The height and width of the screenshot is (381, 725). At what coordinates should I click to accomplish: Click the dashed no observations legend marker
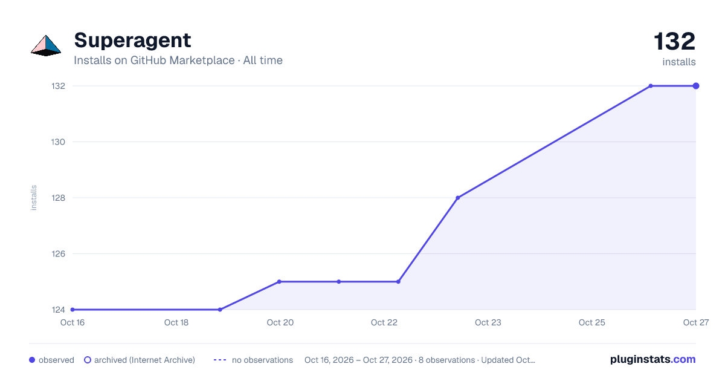point(220,360)
